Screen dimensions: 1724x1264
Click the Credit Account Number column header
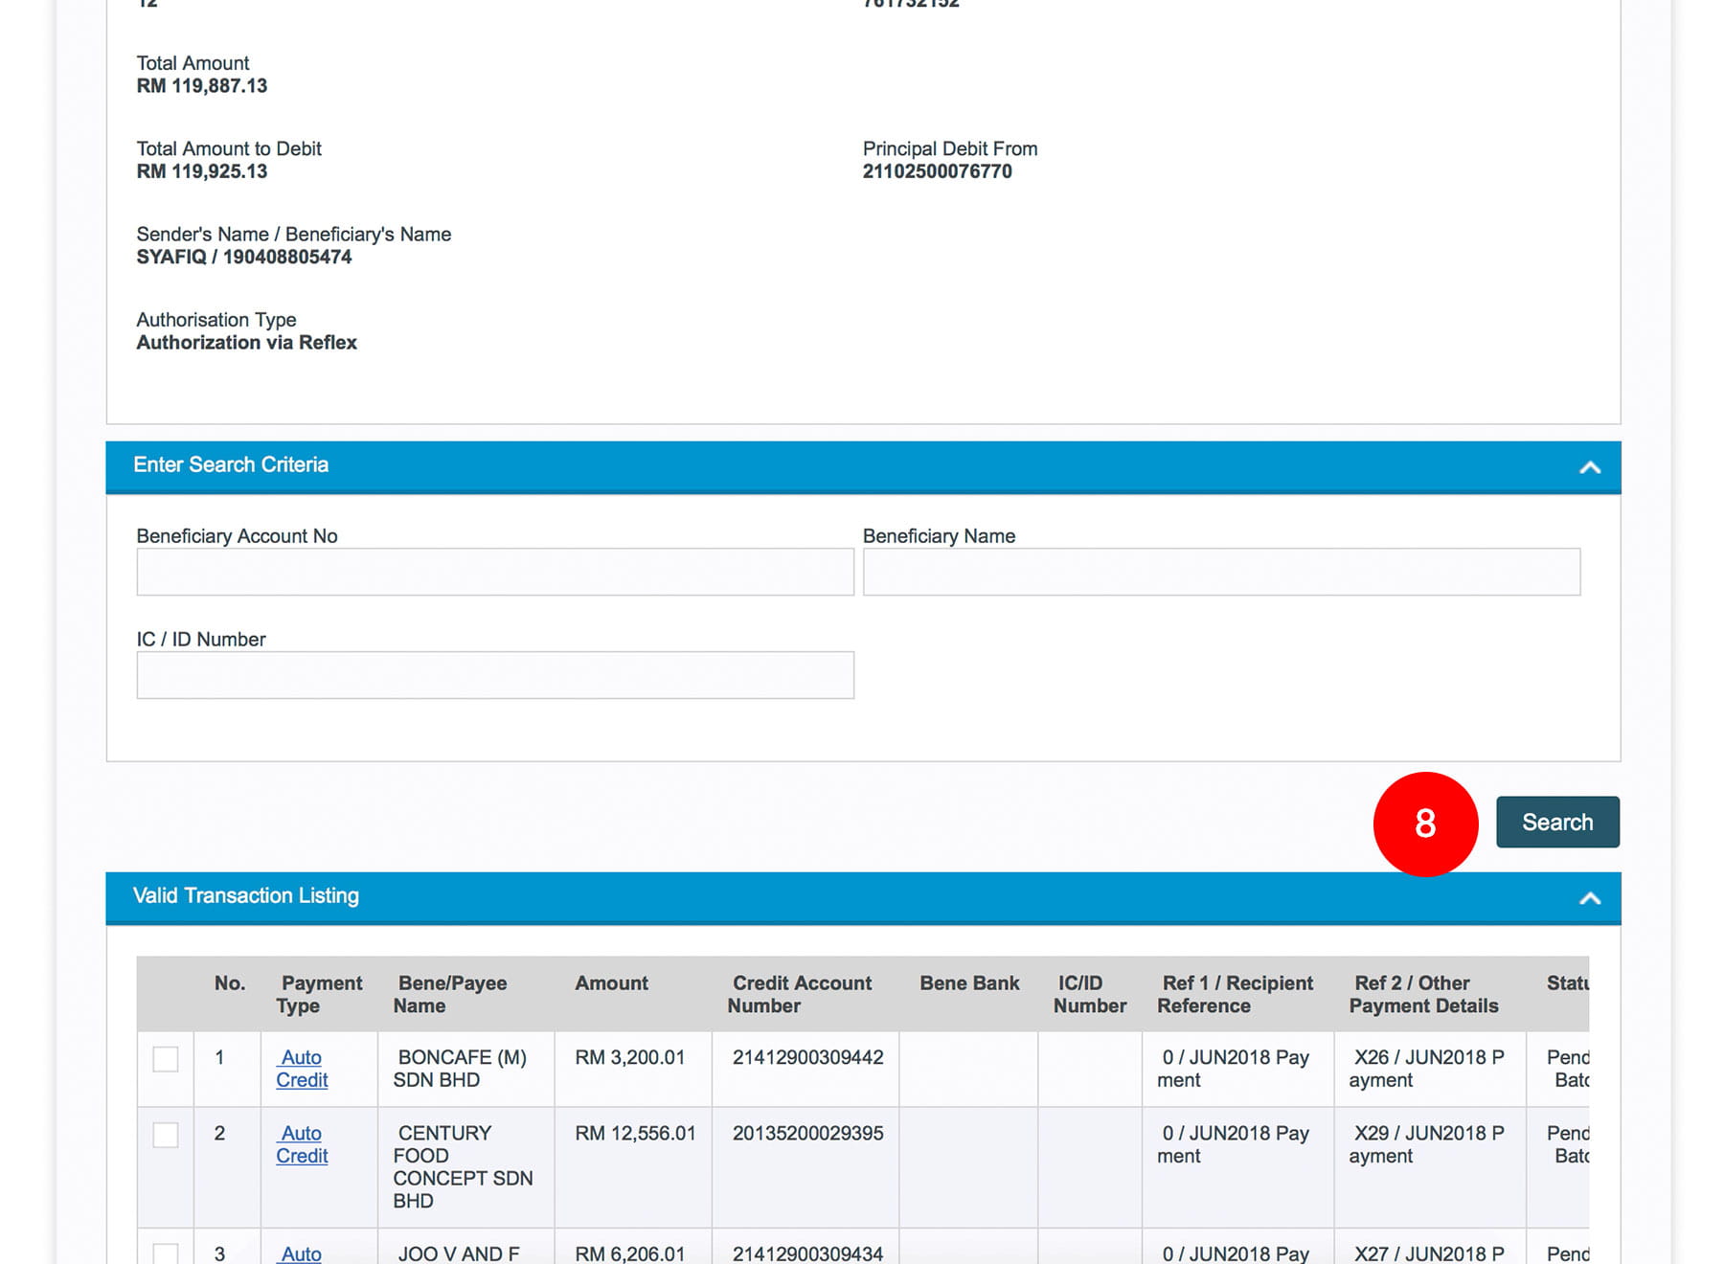(x=801, y=994)
